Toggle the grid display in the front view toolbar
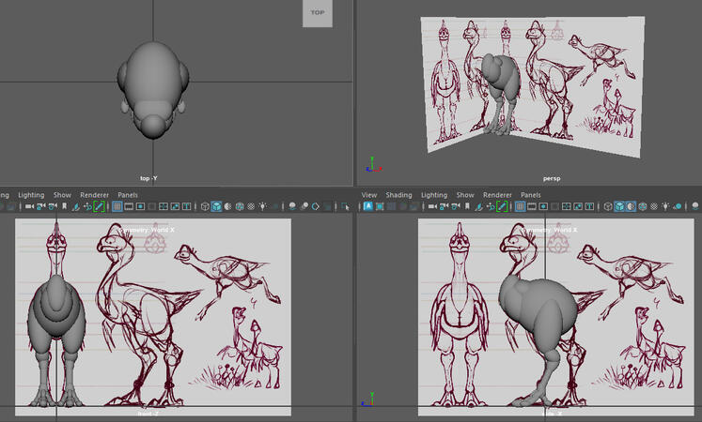The height and width of the screenshot is (422, 702). [117, 206]
